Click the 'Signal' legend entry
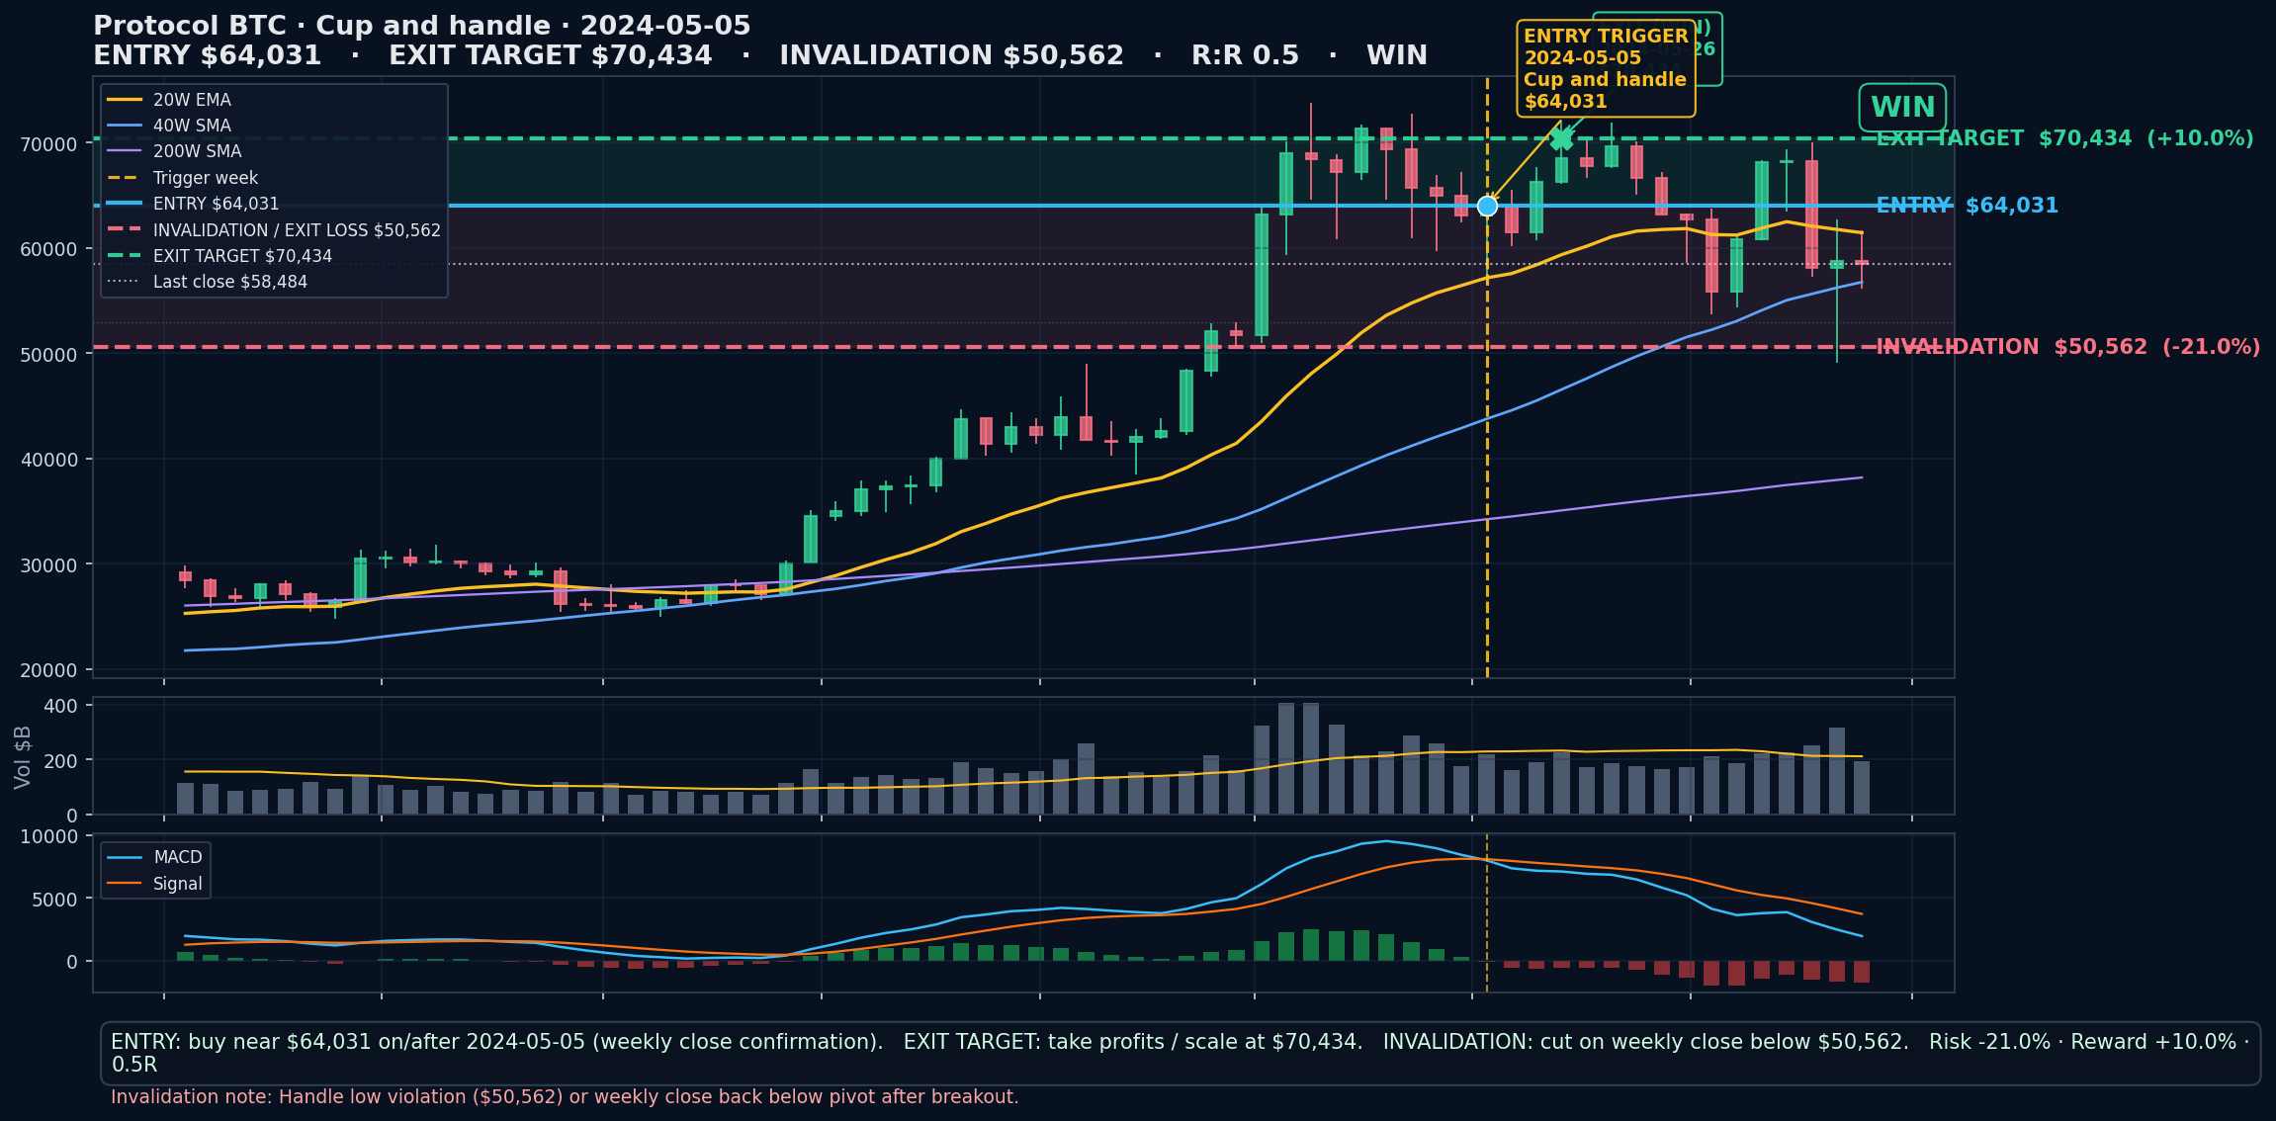Viewport: 2276px width, 1121px height. [155, 884]
